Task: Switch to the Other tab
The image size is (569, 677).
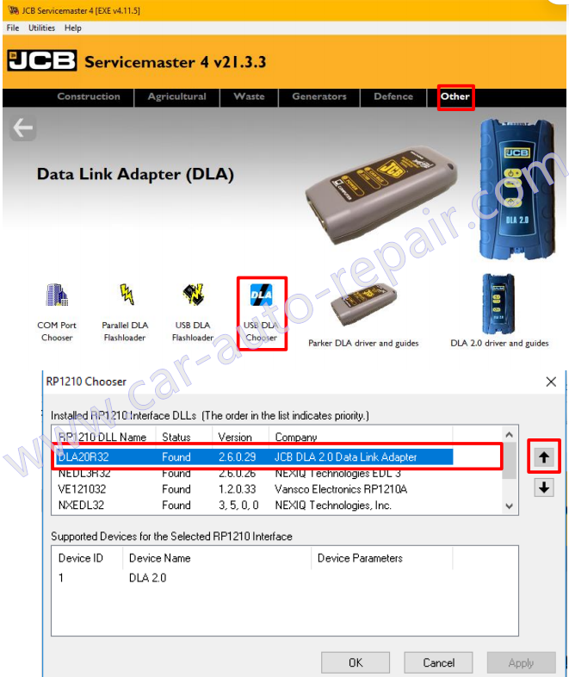Action: coord(455,96)
